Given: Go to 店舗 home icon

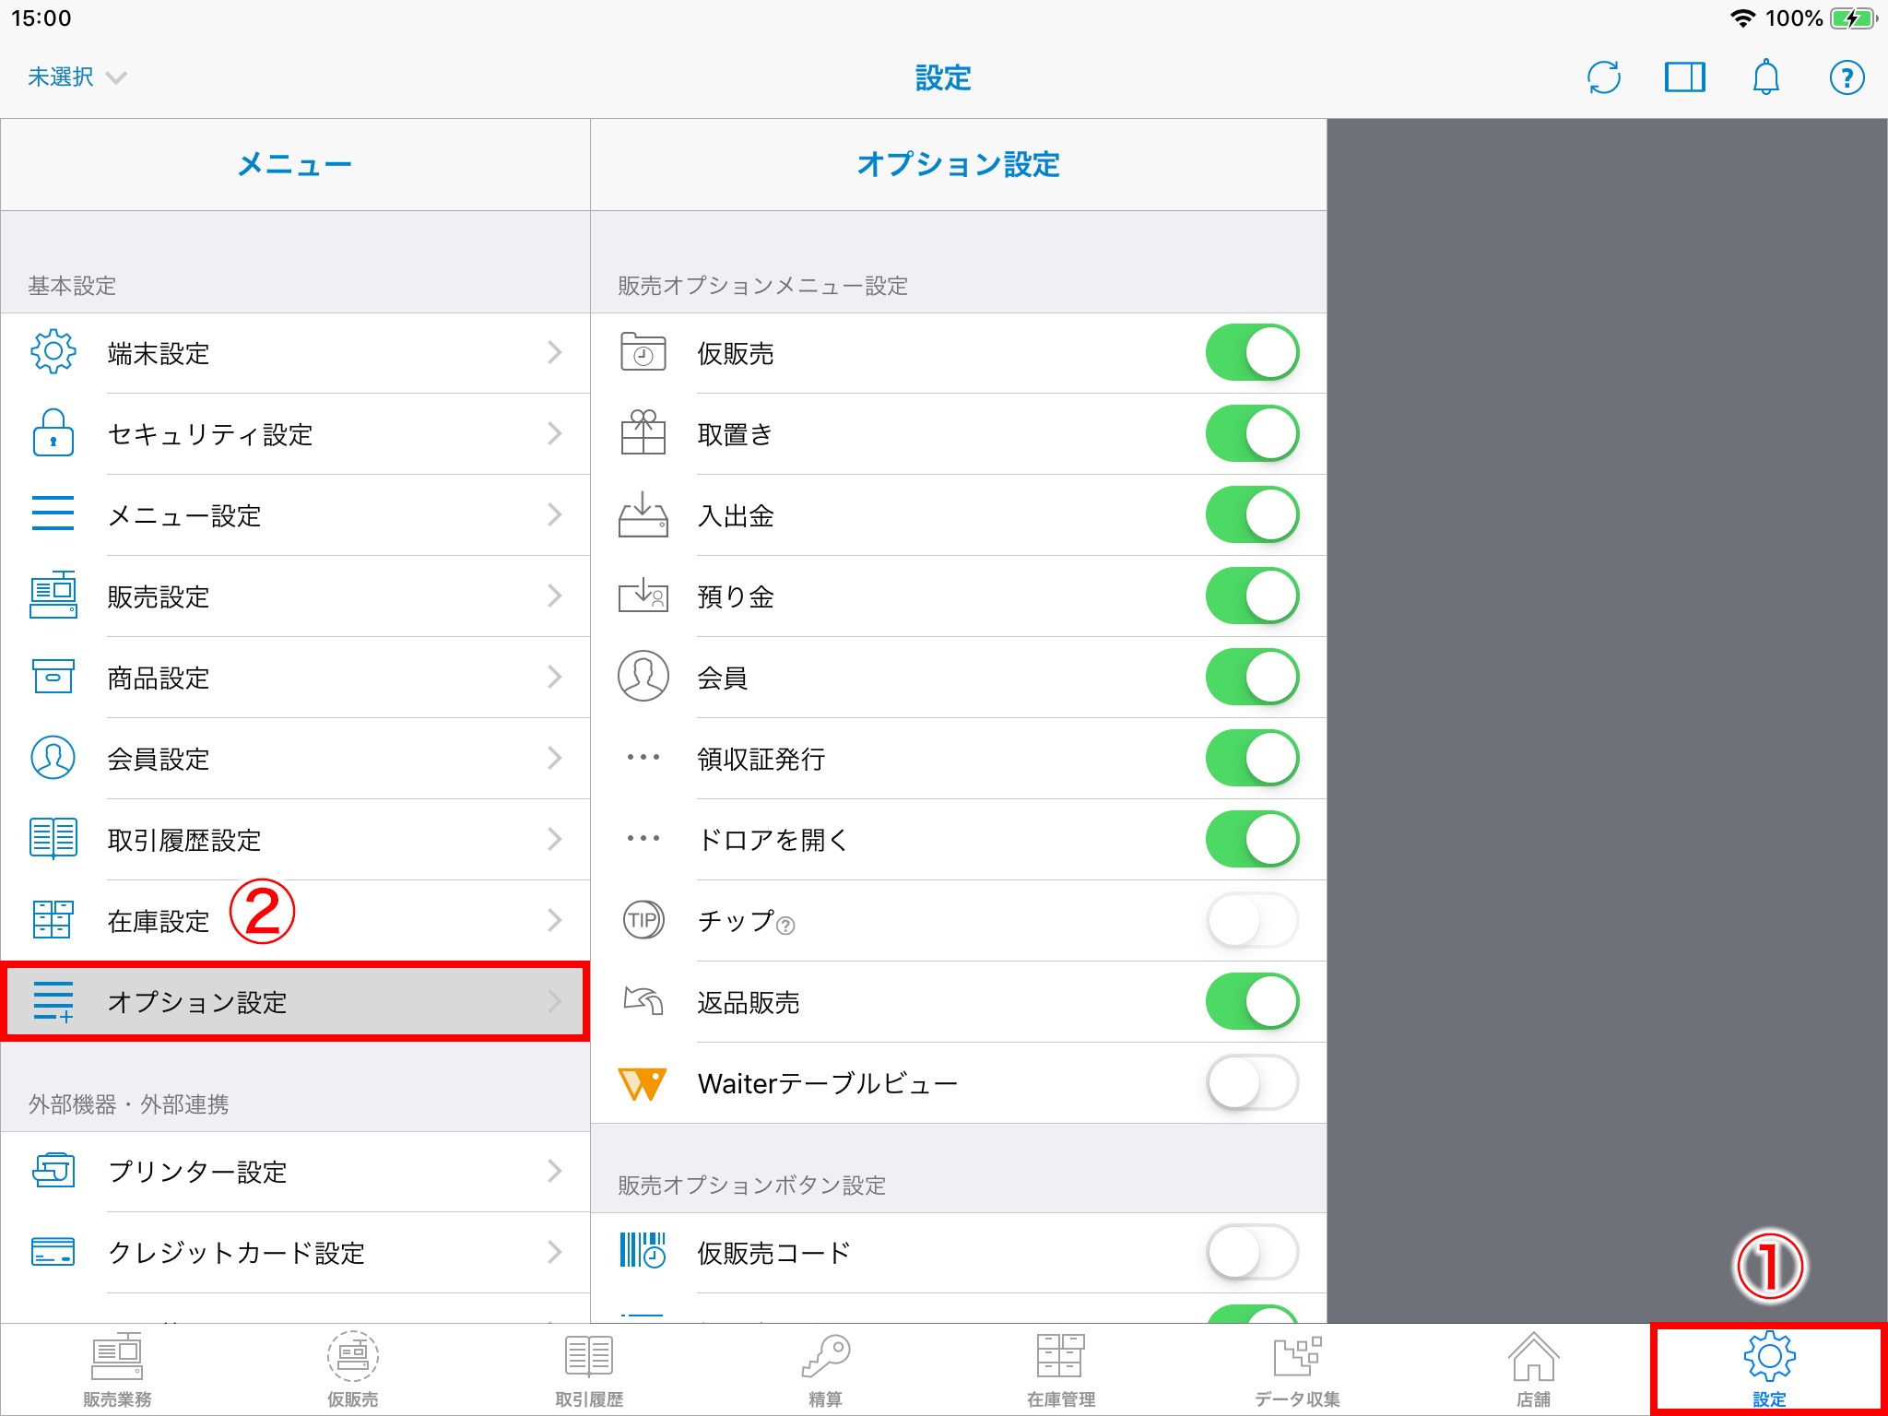Looking at the screenshot, I should tap(1533, 1369).
